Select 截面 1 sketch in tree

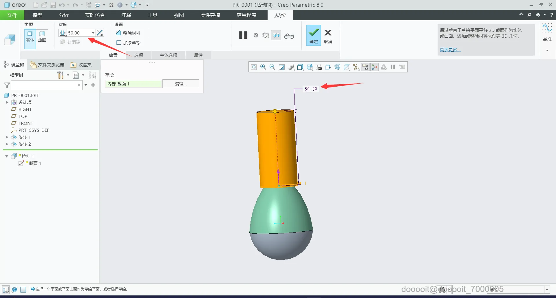click(x=30, y=163)
